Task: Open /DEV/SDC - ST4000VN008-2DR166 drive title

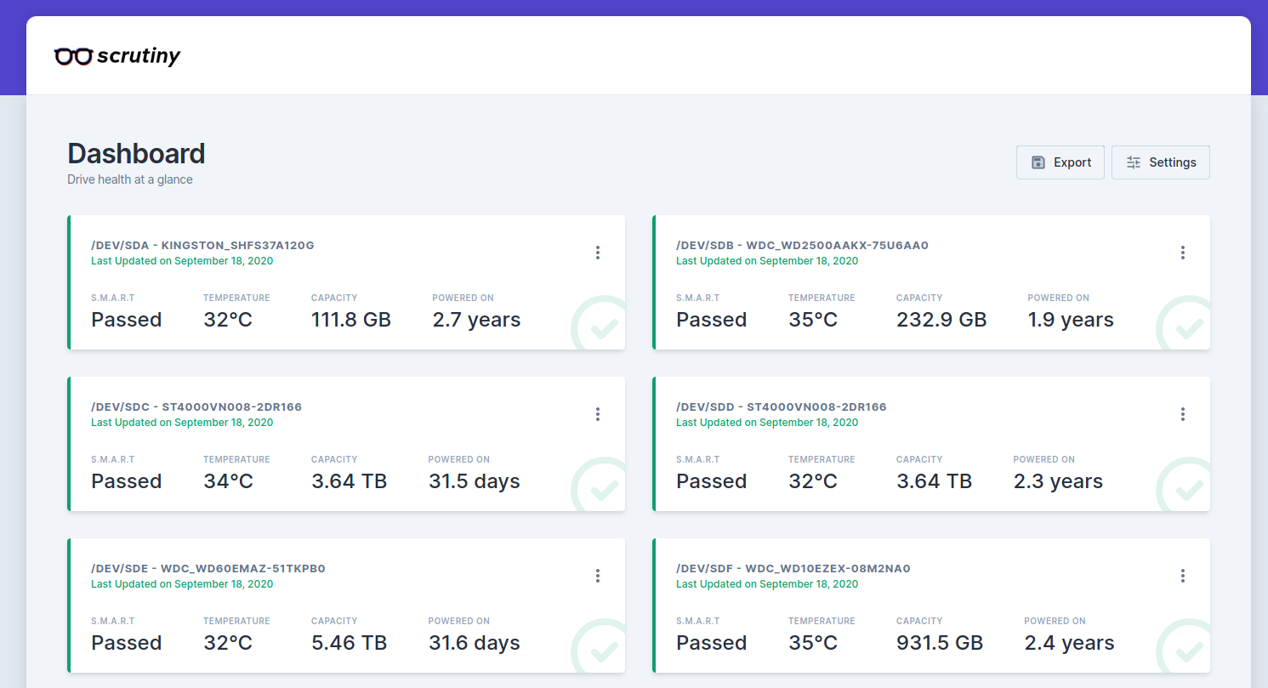Action: 196,407
